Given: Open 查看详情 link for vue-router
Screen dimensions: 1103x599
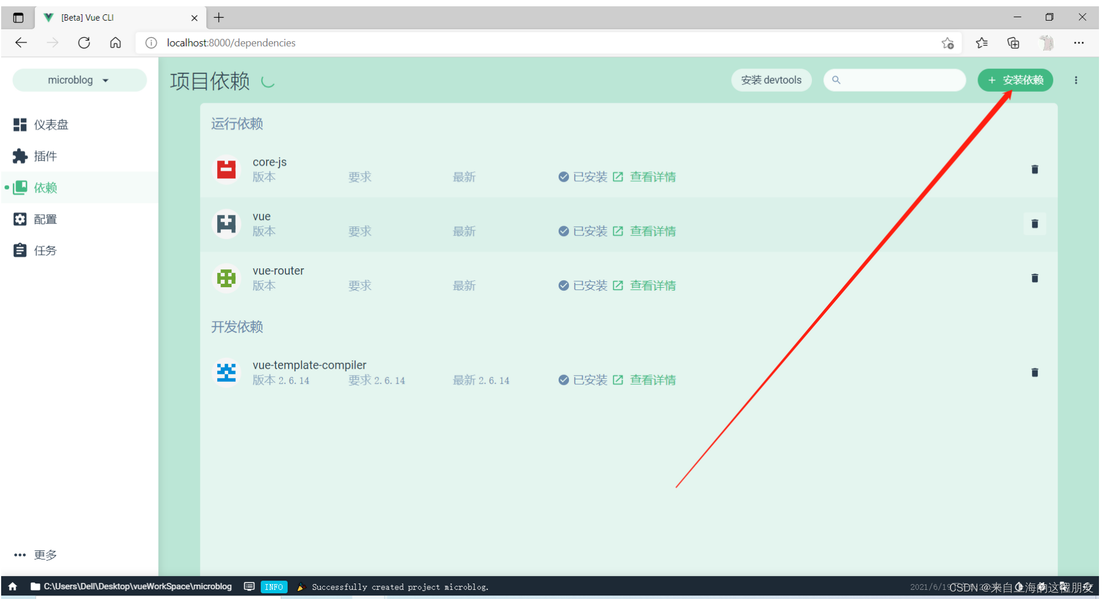Looking at the screenshot, I should (645, 286).
